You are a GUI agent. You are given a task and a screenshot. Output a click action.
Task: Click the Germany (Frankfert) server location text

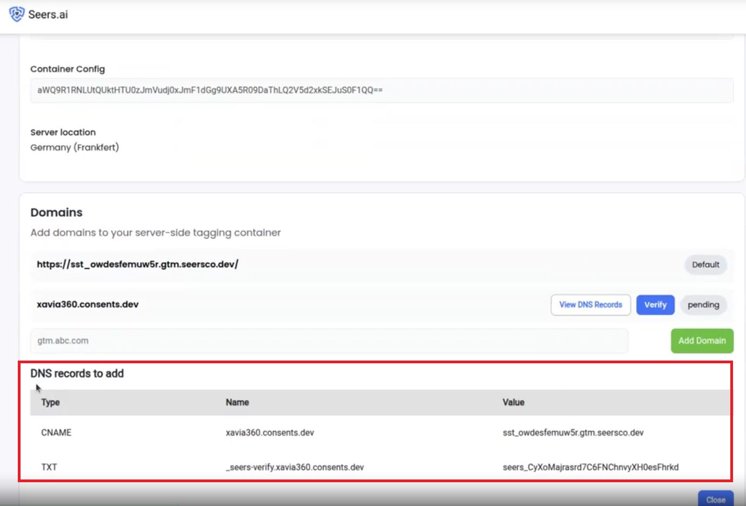pyautogui.click(x=75, y=147)
